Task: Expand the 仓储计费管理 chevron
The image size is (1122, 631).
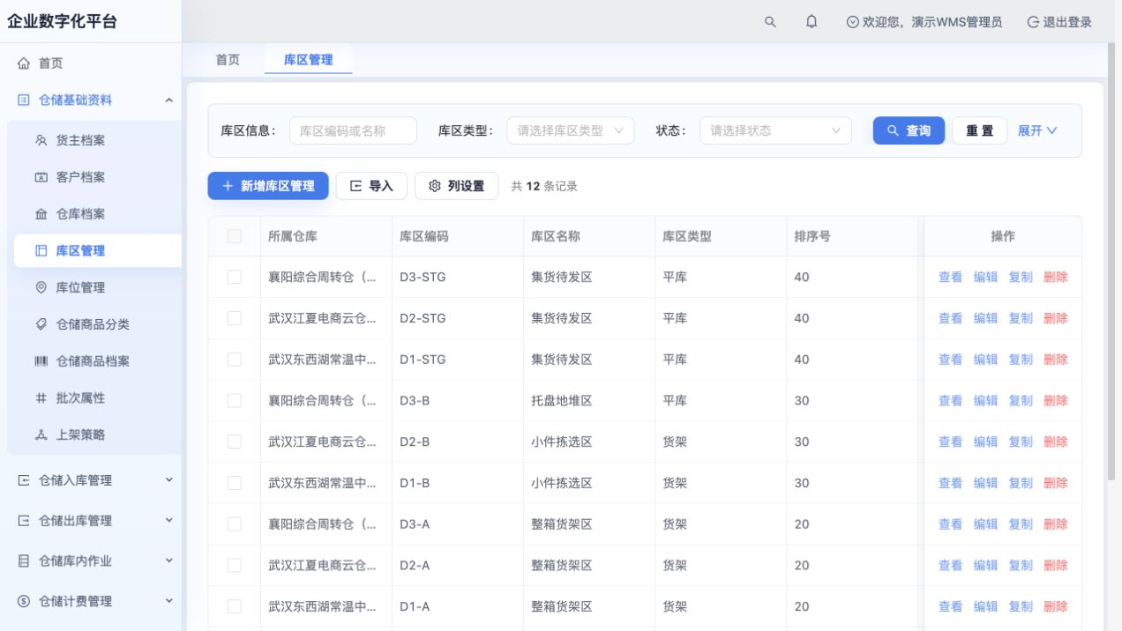Action: click(169, 601)
